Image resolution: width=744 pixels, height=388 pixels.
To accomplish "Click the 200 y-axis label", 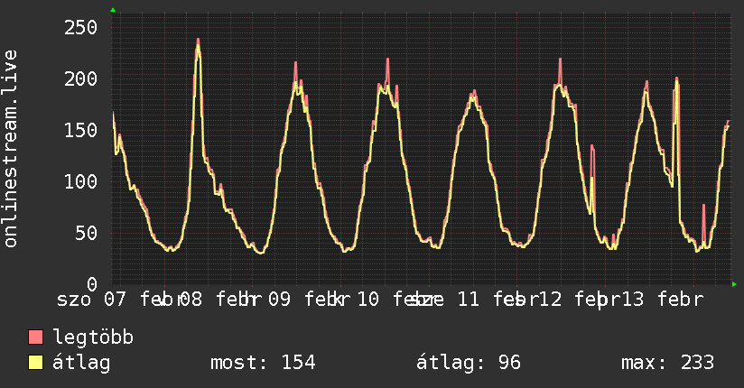I will [79, 79].
